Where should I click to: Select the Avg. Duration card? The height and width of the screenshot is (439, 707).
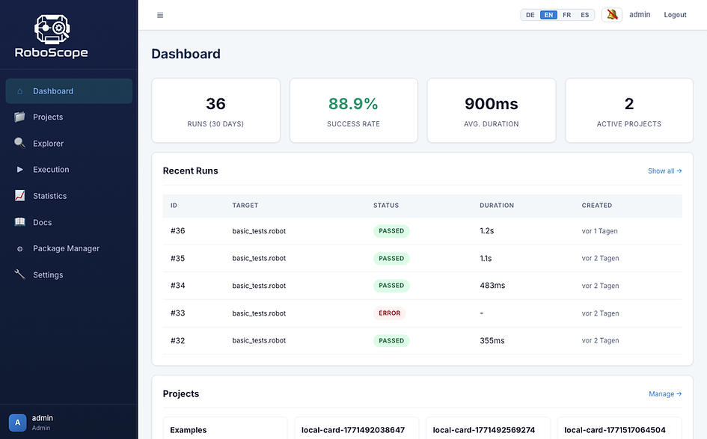tap(492, 111)
